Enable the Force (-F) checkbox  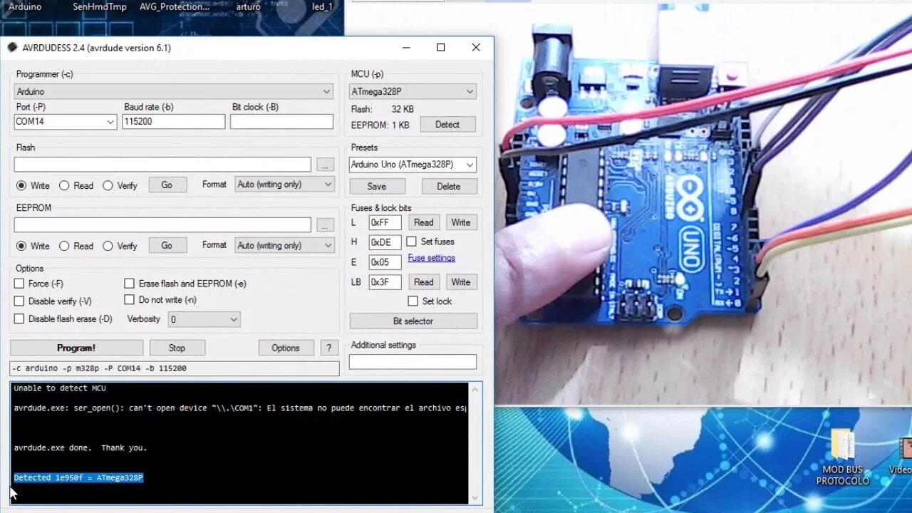pos(19,284)
